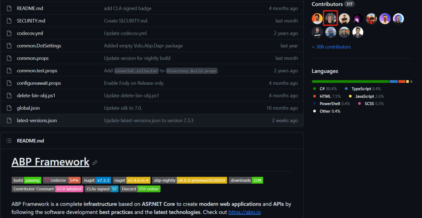Click the abp-nightly preview badge

[190, 180]
